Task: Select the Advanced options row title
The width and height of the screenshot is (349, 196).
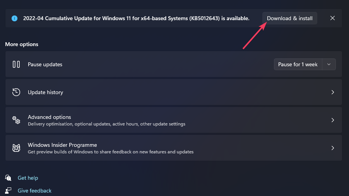Action: [49, 117]
